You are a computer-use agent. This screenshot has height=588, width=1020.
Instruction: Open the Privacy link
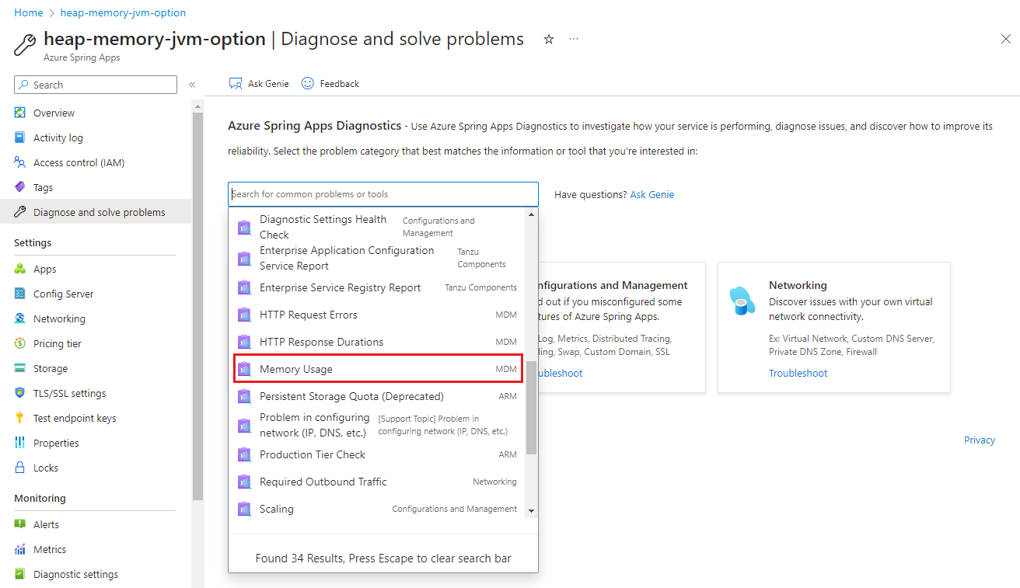click(x=980, y=440)
